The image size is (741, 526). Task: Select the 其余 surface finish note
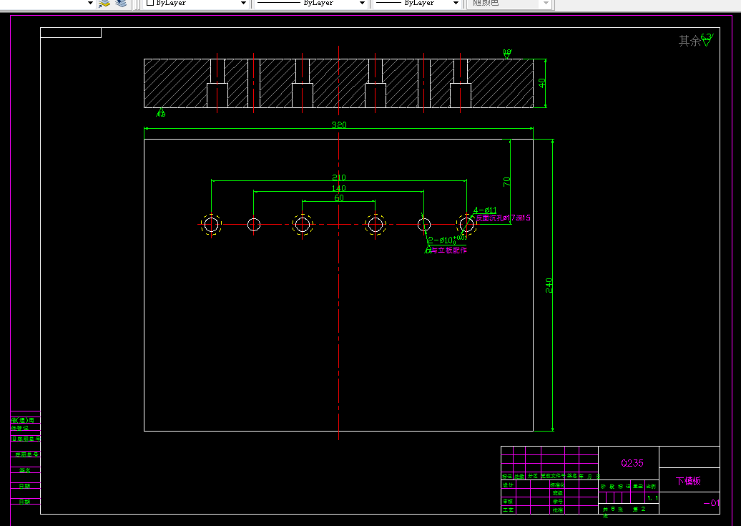(690, 42)
